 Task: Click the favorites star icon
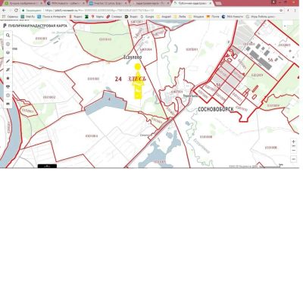click(8, 78)
